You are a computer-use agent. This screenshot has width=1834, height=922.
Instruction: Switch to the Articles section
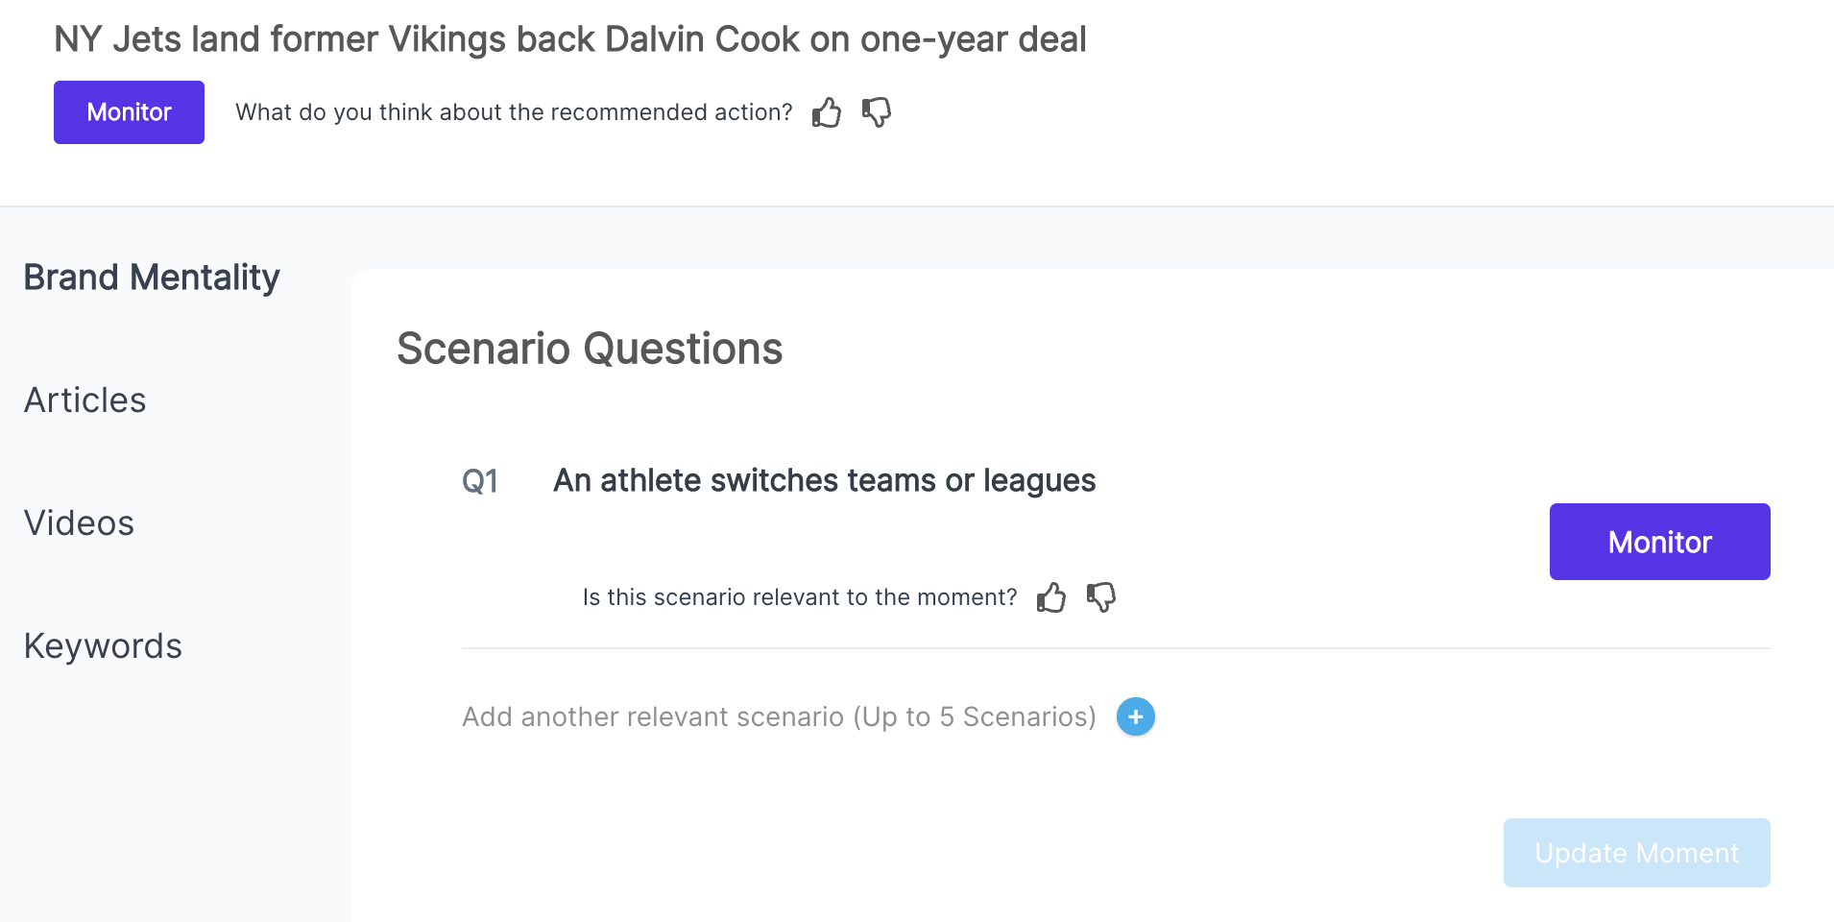84,400
